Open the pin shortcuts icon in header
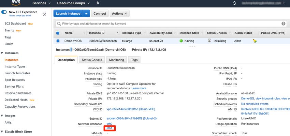The image size is (290, 136). tap(98, 3)
